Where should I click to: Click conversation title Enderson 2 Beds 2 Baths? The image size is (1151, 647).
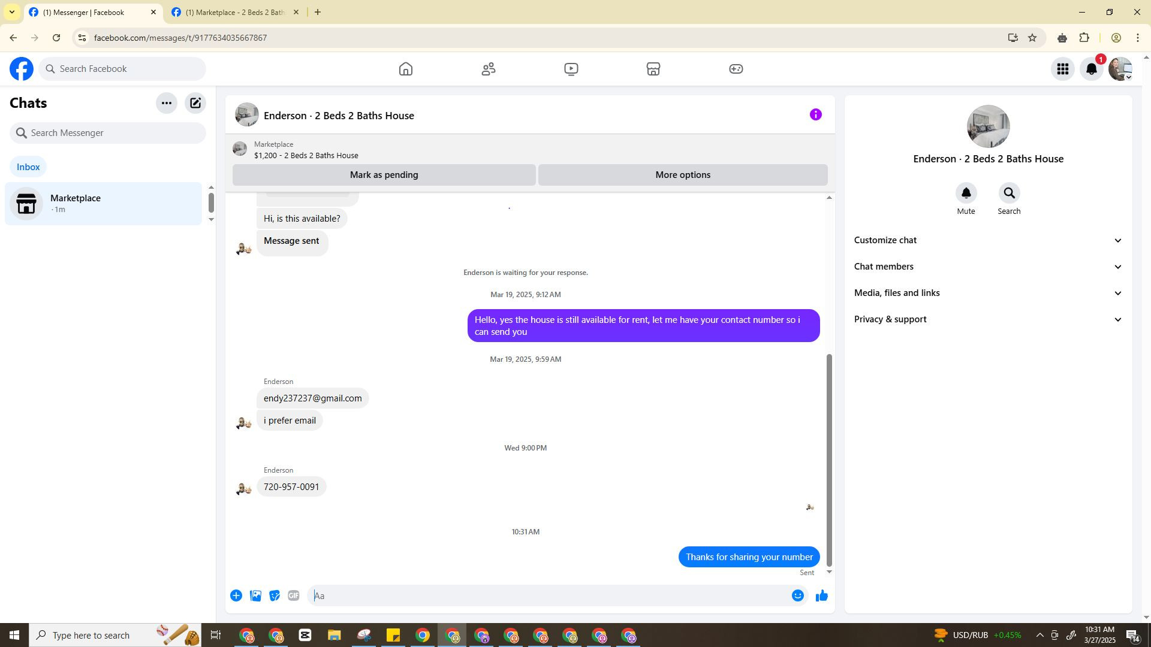[339, 116]
